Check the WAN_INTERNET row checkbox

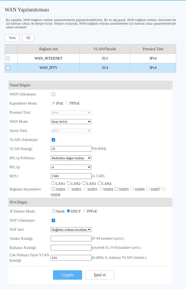(8, 59)
